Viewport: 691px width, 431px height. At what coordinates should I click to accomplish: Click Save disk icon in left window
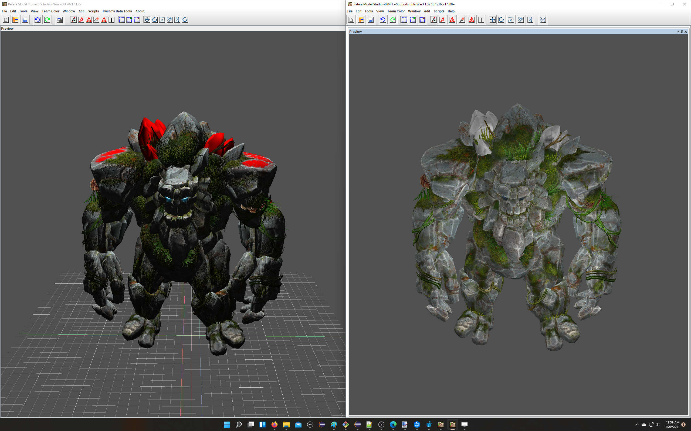[x=25, y=20]
